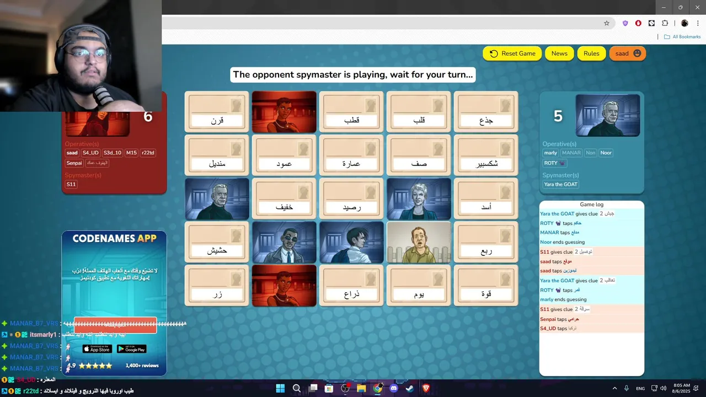
Task: Select the word card ذراع
Action: 351,286
